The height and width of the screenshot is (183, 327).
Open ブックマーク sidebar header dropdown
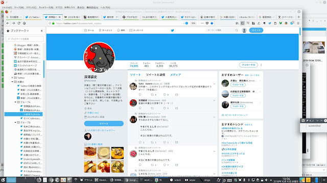pos(19,30)
